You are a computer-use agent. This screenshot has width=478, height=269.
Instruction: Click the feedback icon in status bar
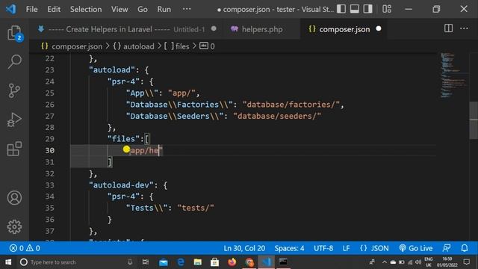click(x=447, y=248)
